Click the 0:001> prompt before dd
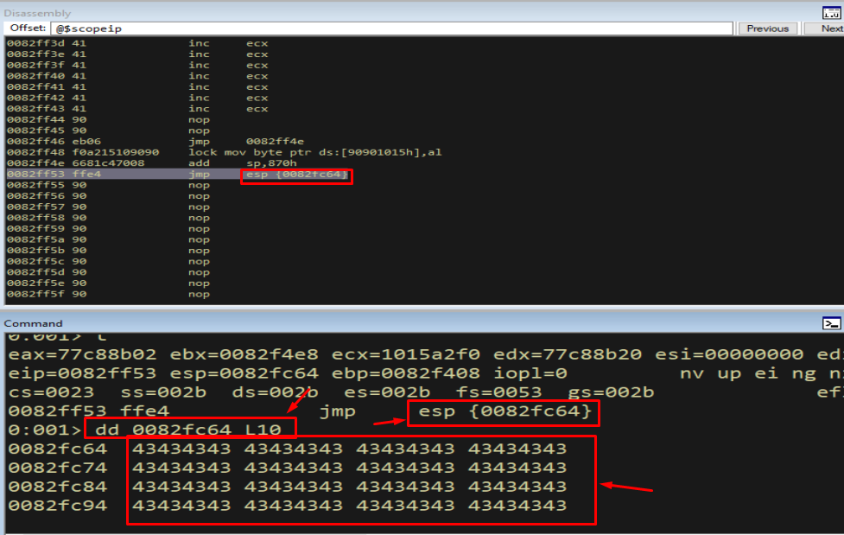 pyautogui.click(x=45, y=430)
